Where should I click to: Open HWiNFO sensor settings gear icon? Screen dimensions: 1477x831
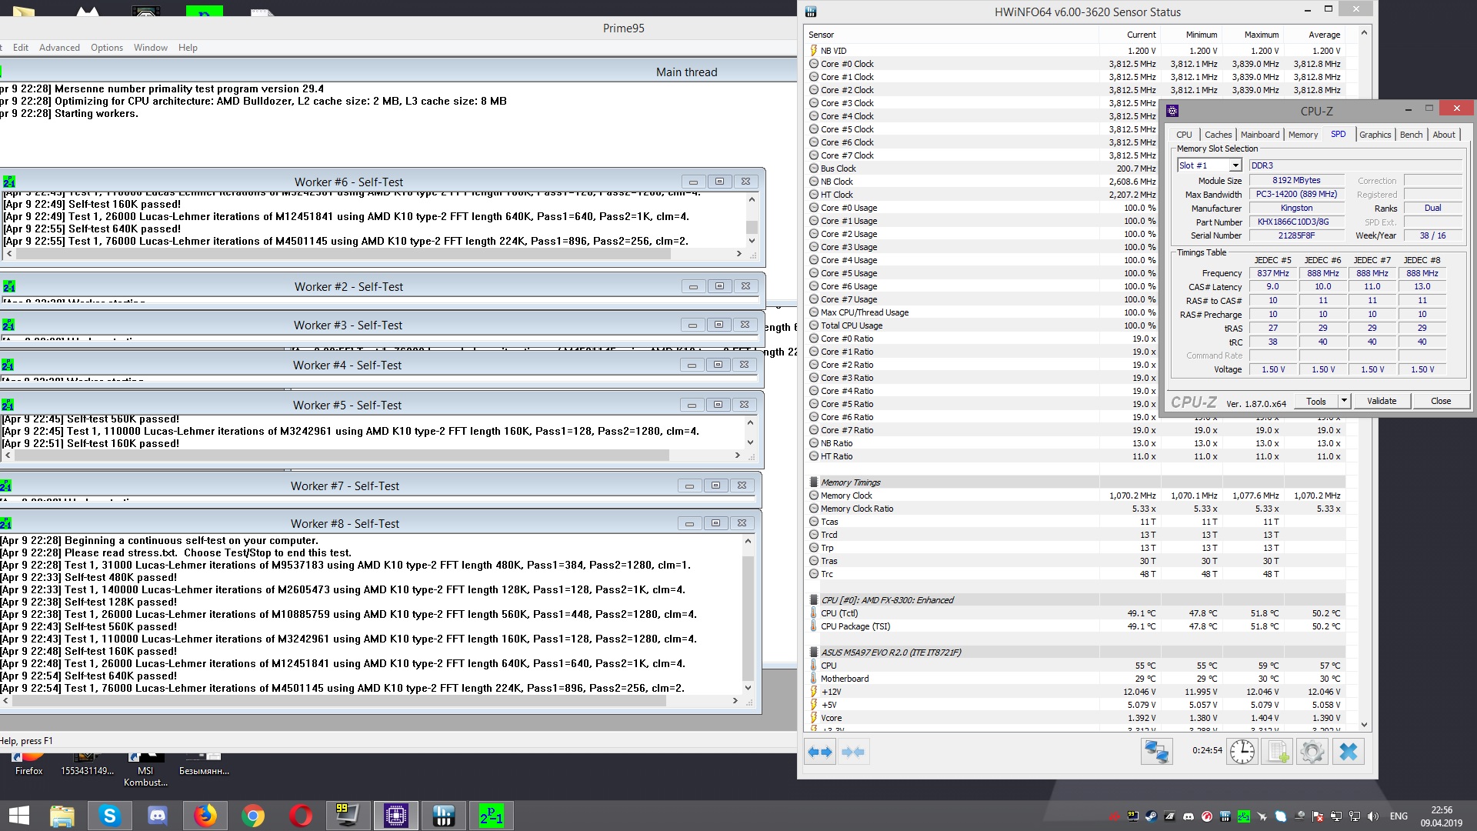click(x=1312, y=752)
